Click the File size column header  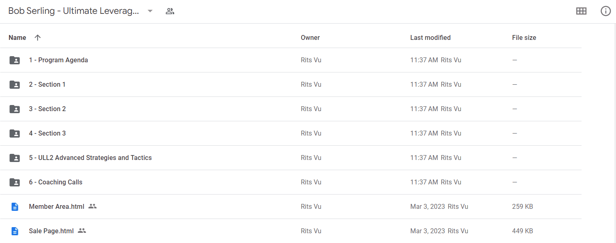524,37
